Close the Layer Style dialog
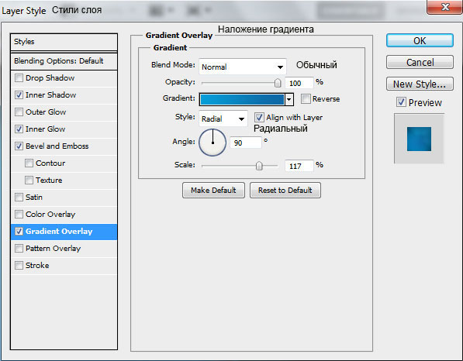463x361 pixels. pos(444,7)
